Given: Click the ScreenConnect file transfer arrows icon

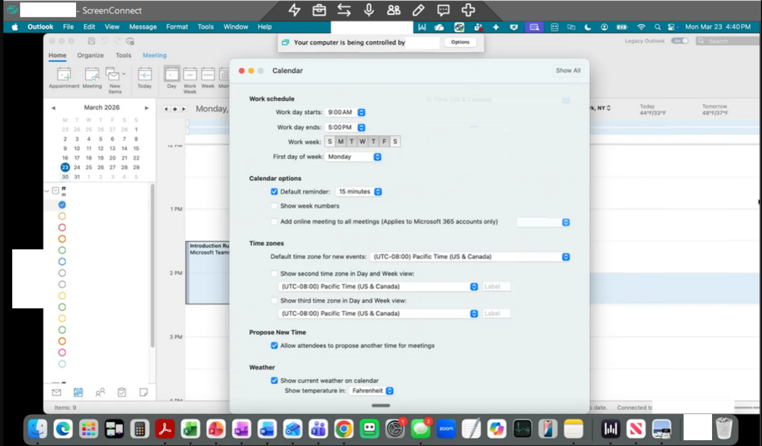Looking at the screenshot, I should point(344,10).
